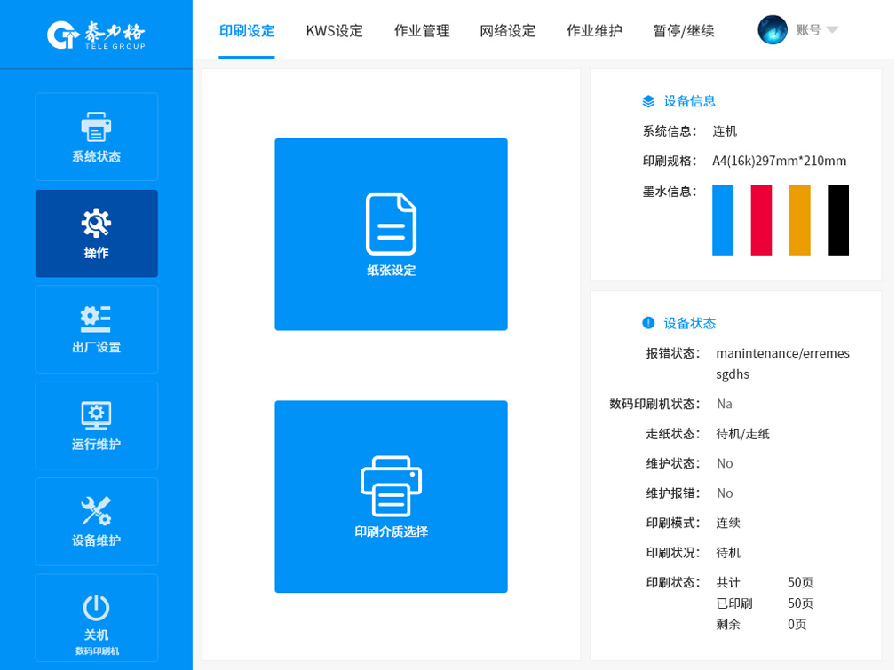Expand the 账号 dropdown arrow
The image size is (896, 670).
point(833,29)
